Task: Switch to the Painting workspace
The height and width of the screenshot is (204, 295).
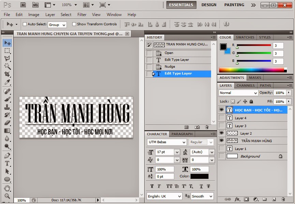Action: (234, 5)
